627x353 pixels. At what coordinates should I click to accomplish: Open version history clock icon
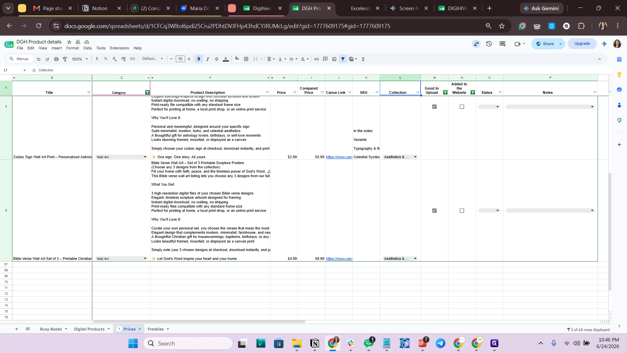[x=489, y=44]
